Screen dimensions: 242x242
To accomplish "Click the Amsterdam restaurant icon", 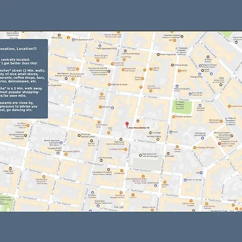I will pos(122,170).
